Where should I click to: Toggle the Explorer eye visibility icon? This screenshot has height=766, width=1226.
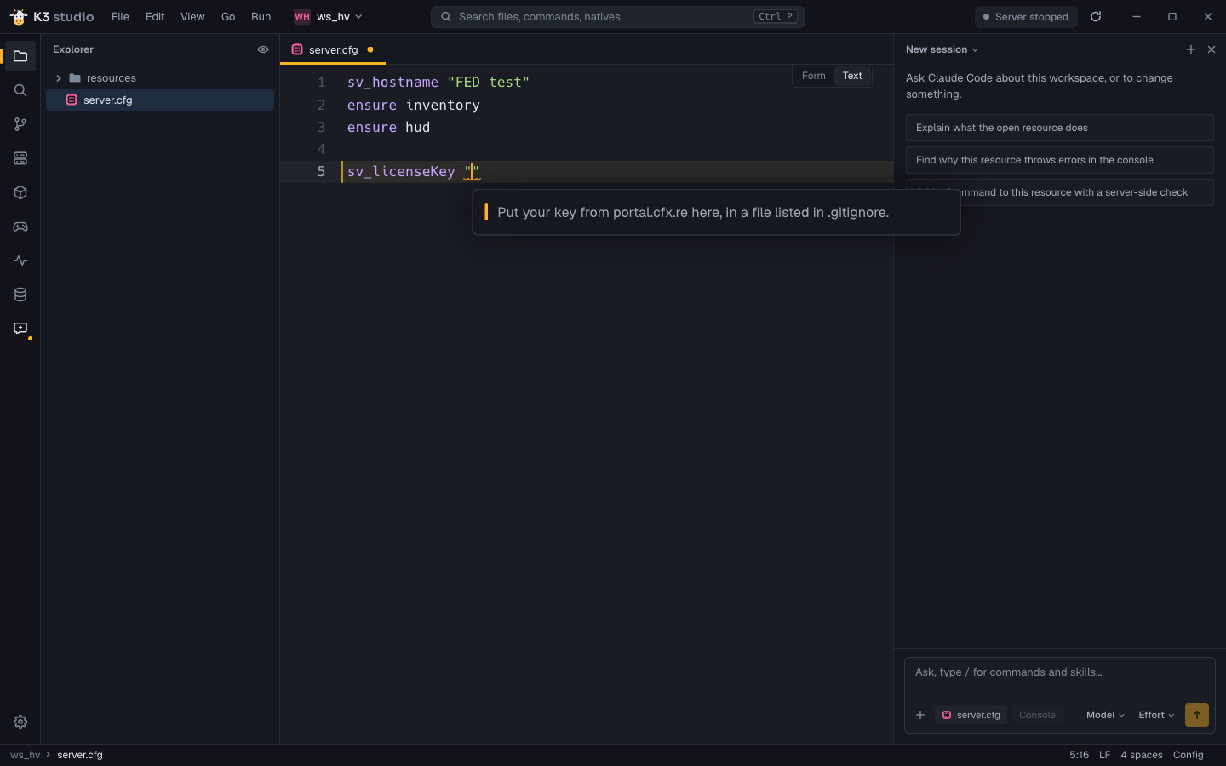point(263,49)
